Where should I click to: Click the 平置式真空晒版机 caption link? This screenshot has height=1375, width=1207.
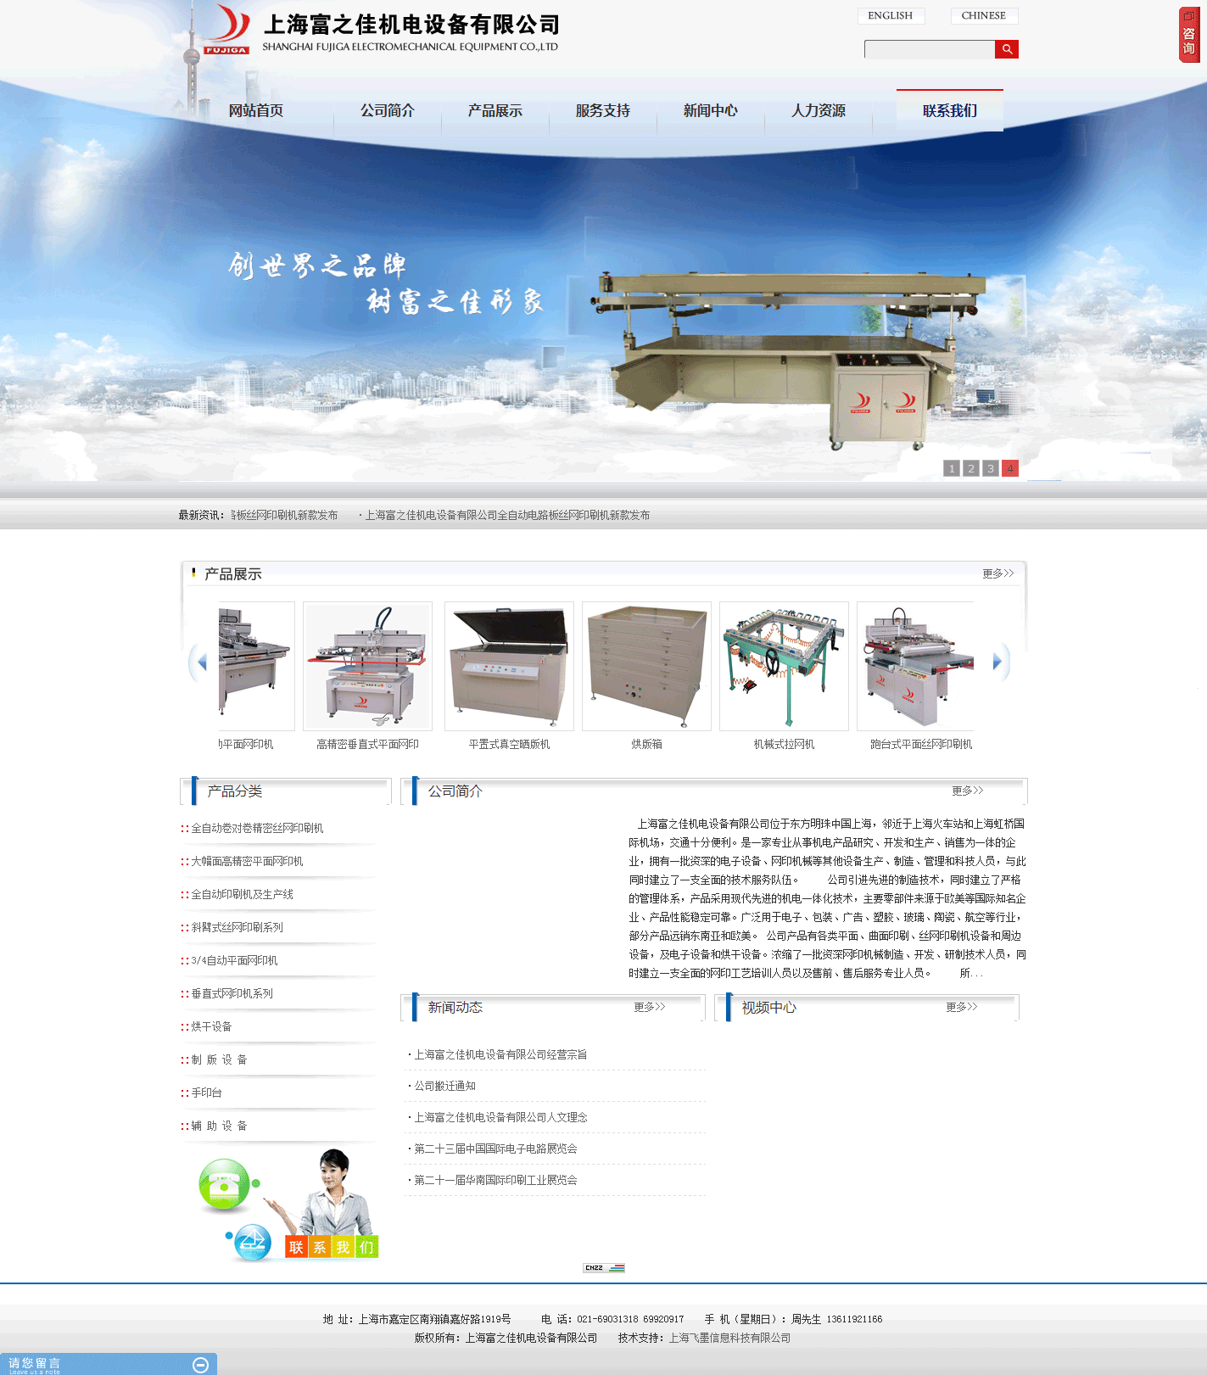coord(509,745)
